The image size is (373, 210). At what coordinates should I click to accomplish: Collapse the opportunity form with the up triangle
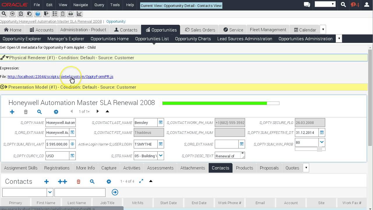click(x=107, y=111)
